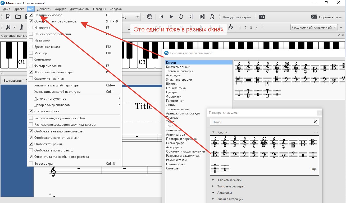
Task: Select voice 3 in toolbar
Action: [x=251, y=27]
